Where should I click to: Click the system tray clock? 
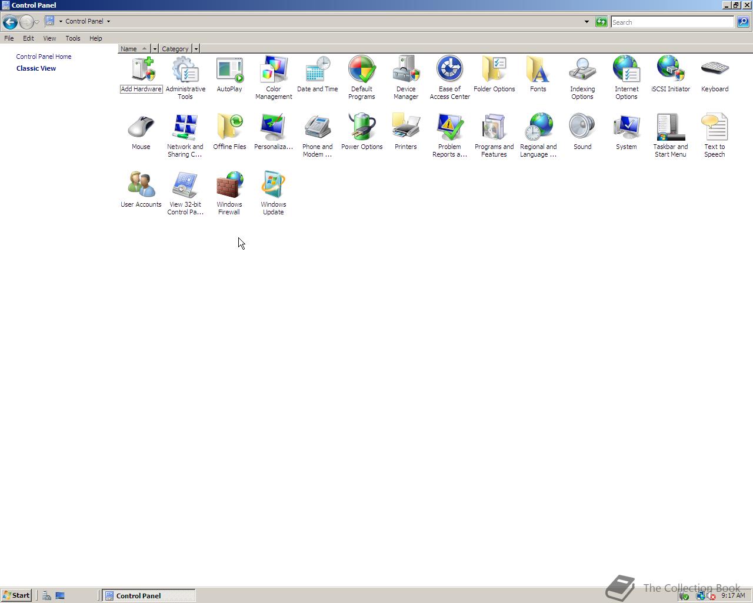(x=733, y=595)
